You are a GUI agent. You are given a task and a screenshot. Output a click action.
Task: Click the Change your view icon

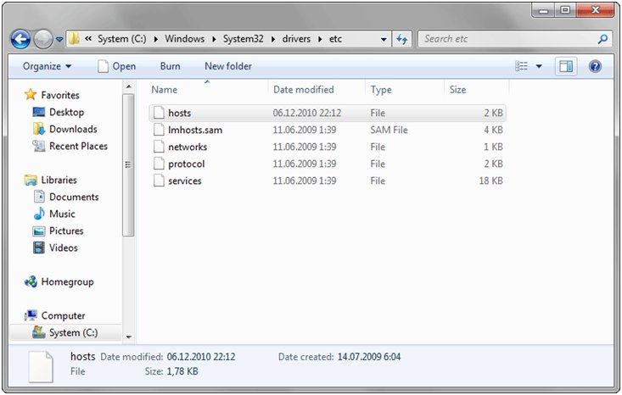click(x=521, y=66)
